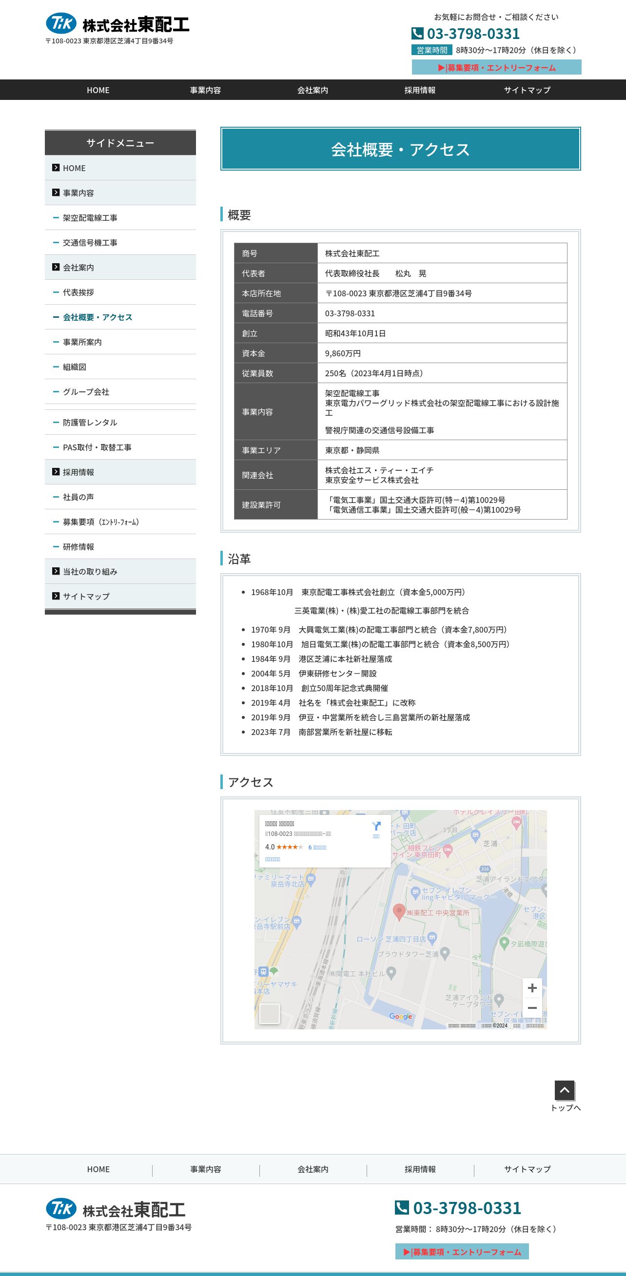Open 交通信号機工事 in side menu
626x1276 pixels.
(120, 242)
